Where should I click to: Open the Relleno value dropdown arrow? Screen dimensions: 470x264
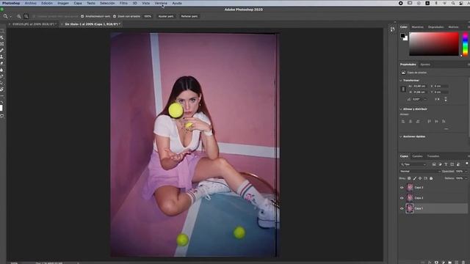[x=466, y=178]
